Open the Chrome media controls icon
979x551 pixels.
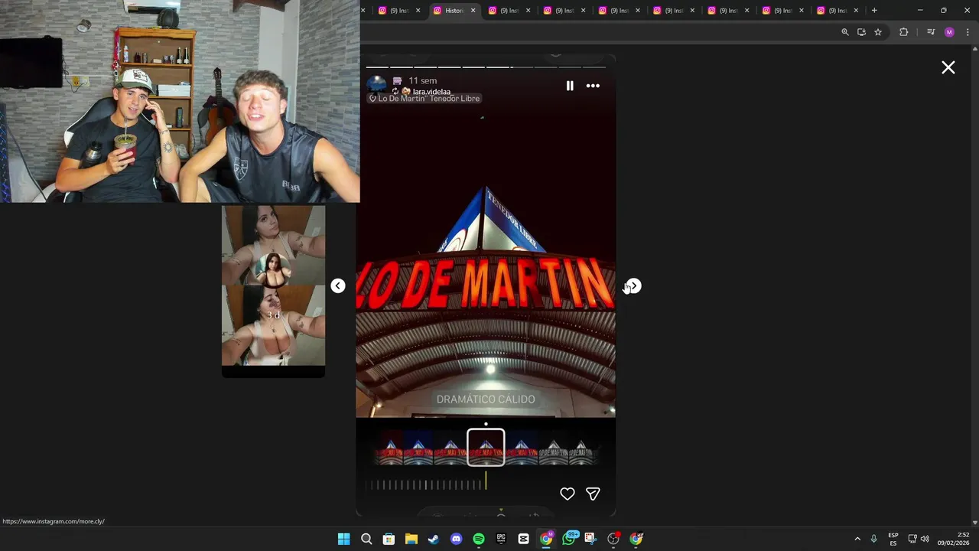click(x=931, y=32)
